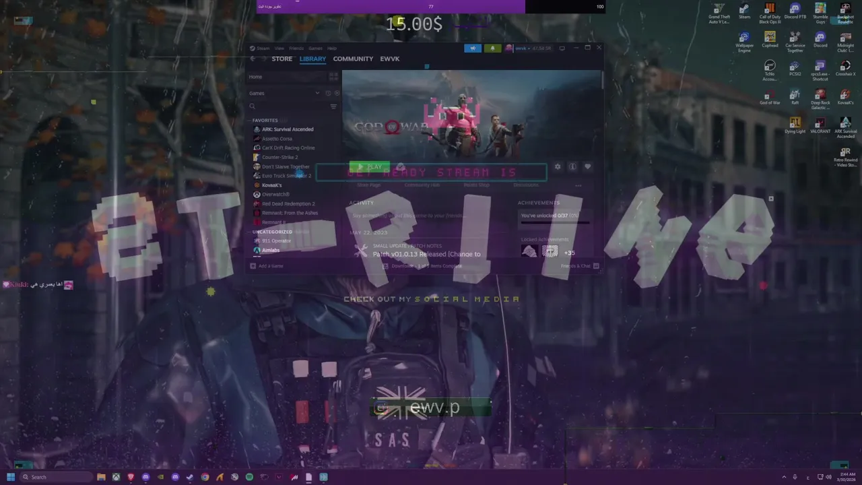The image size is (862, 485).
Task: Open the Dying Light desktop shortcut
Action: click(x=795, y=125)
